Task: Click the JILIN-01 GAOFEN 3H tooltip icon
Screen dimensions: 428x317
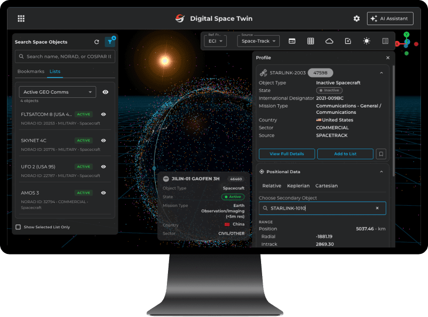Action: 166,179
